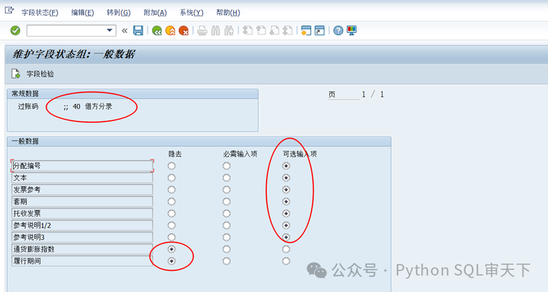The height and width of the screenshot is (292, 548).
Task: Open the 附加(A) menu
Action: [x=155, y=13]
